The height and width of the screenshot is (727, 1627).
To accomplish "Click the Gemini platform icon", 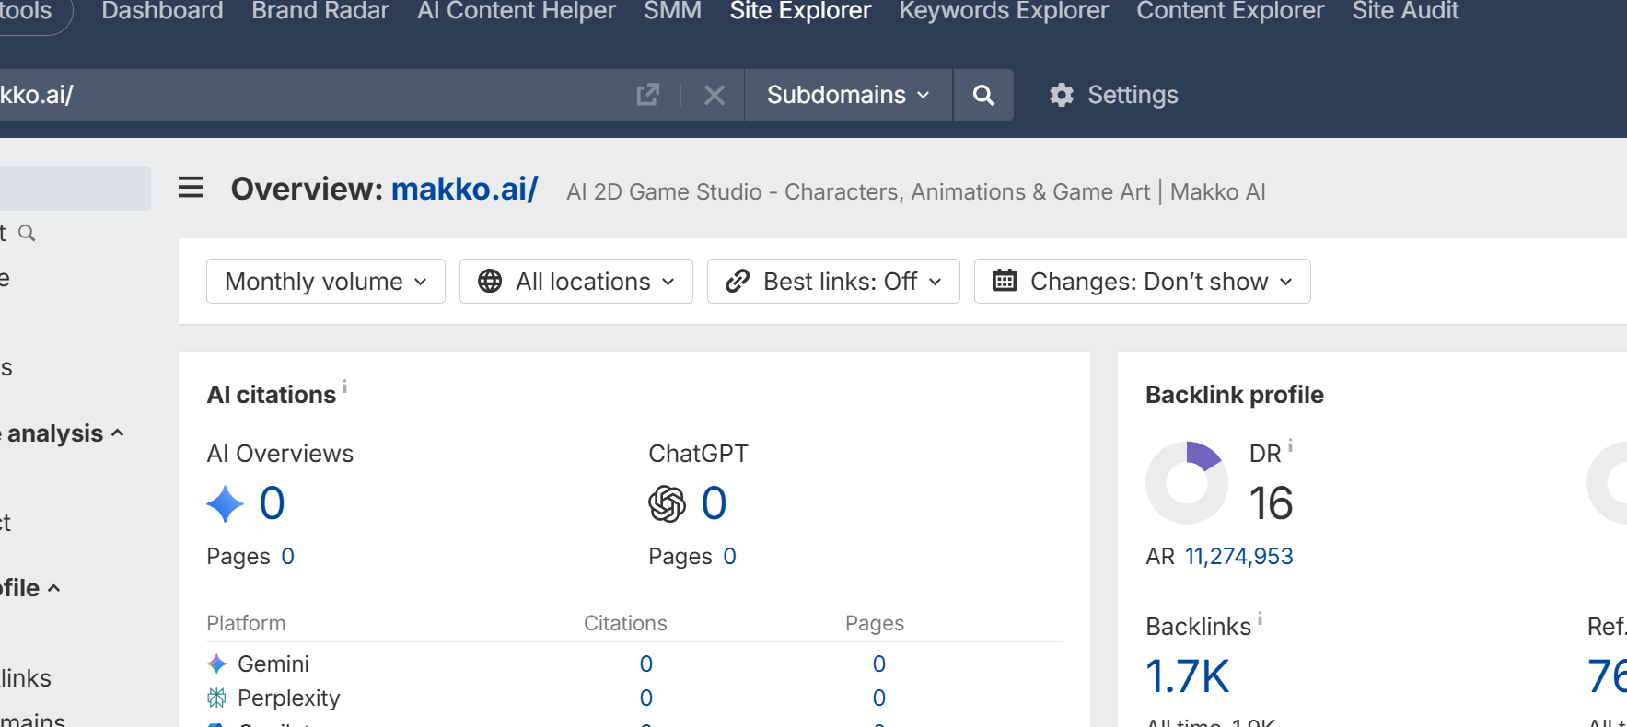I will 216,664.
